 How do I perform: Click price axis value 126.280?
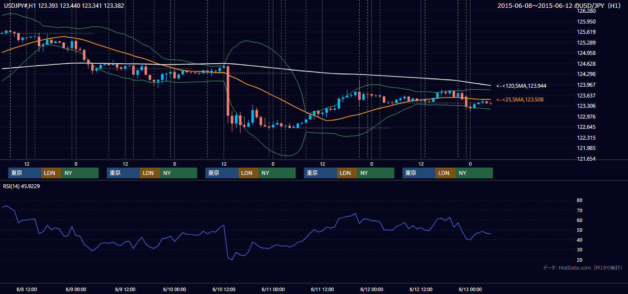[x=586, y=11]
